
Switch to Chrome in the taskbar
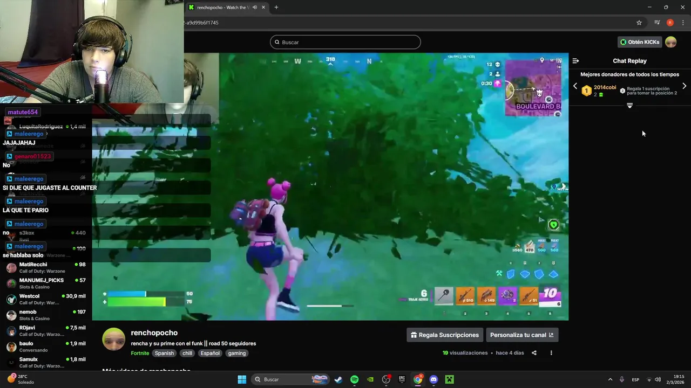point(418,379)
